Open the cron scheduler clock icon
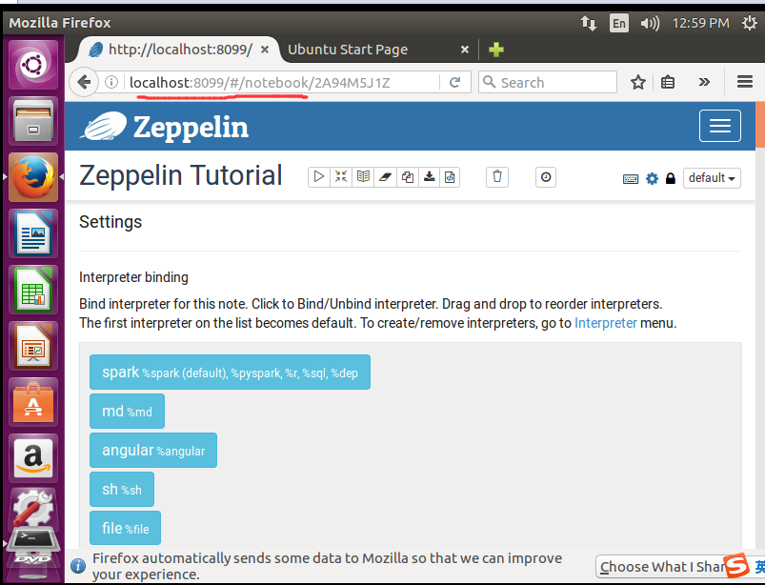 point(546,176)
